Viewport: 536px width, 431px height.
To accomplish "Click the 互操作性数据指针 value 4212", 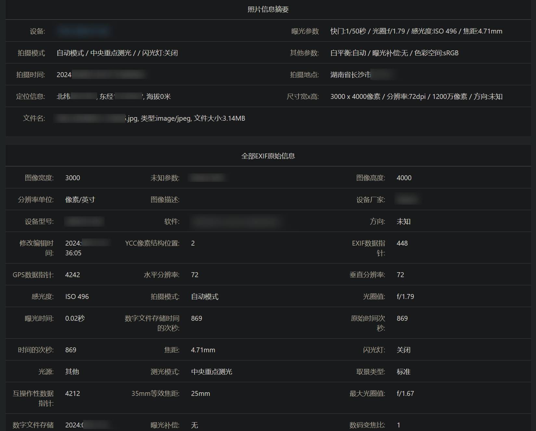I will (72, 394).
